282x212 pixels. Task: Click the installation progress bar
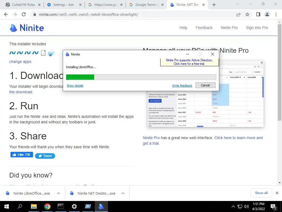(x=141, y=77)
